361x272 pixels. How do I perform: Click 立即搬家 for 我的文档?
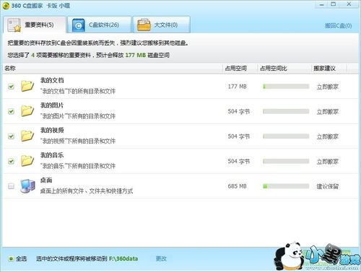pyautogui.click(x=328, y=87)
